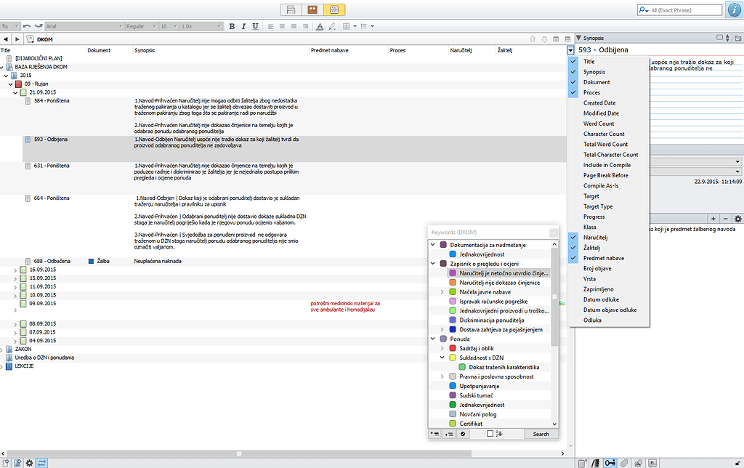Select the italic formatting icon
Image resolution: width=744 pixels, height=468 pixels.
click(x=243, y=25)
